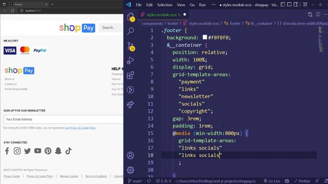Click the Terms & Conditions bottom link
This screenshot has width=328, height=184.
(96, 176)
